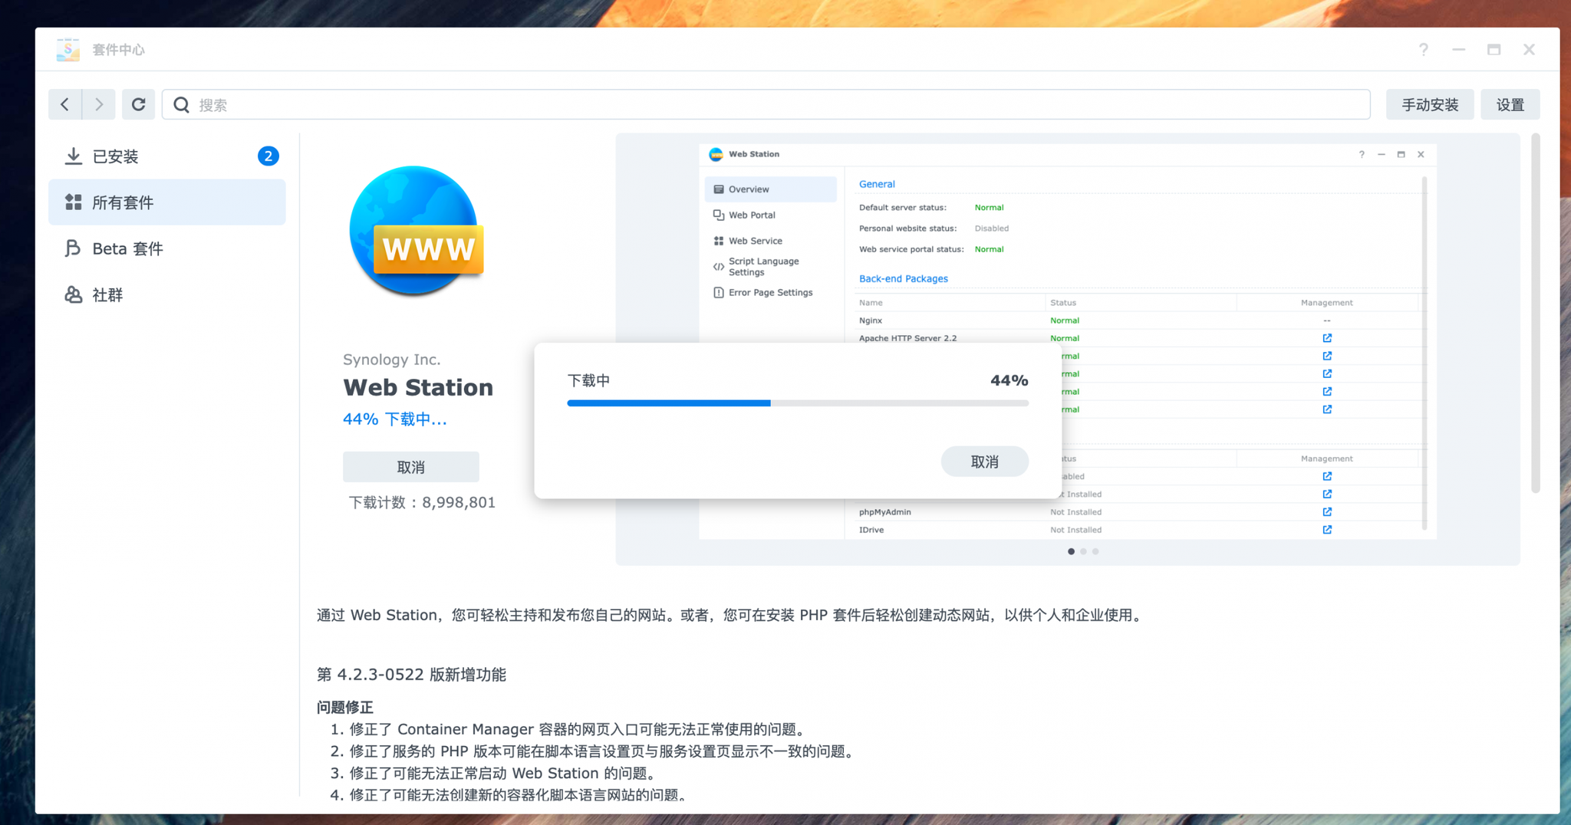Open help with the question mark icon
Viewport: 1571px width, 825px height.
[1423, 50]
